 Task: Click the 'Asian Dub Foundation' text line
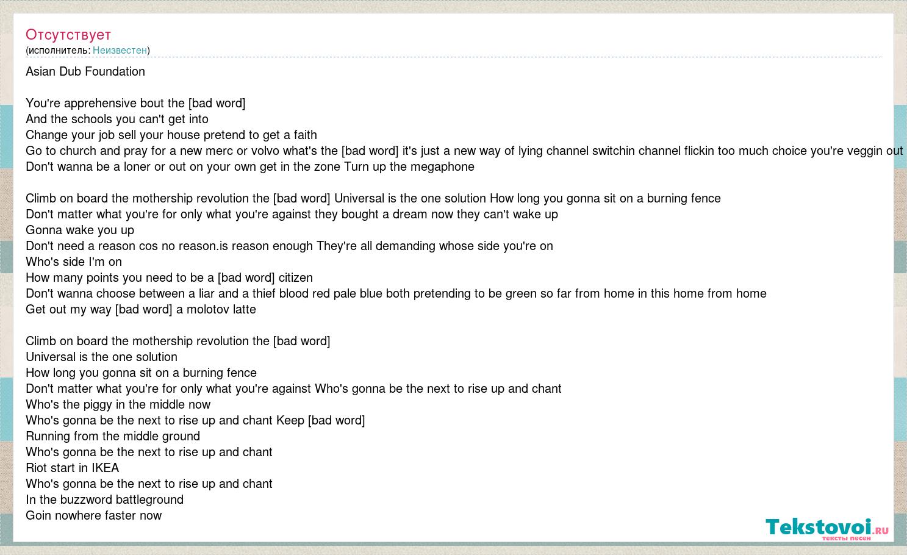(x=85, y=71)
